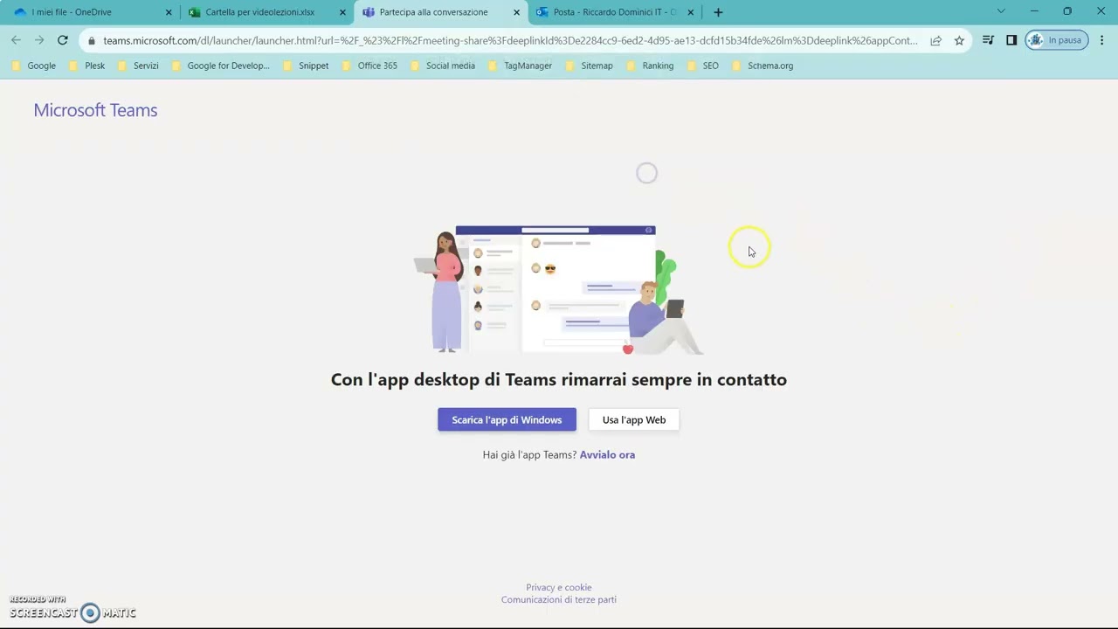Open the Snippet bookmarks folder
The height and width of the screenshot is (629, 1118).
tap(306, 66)
